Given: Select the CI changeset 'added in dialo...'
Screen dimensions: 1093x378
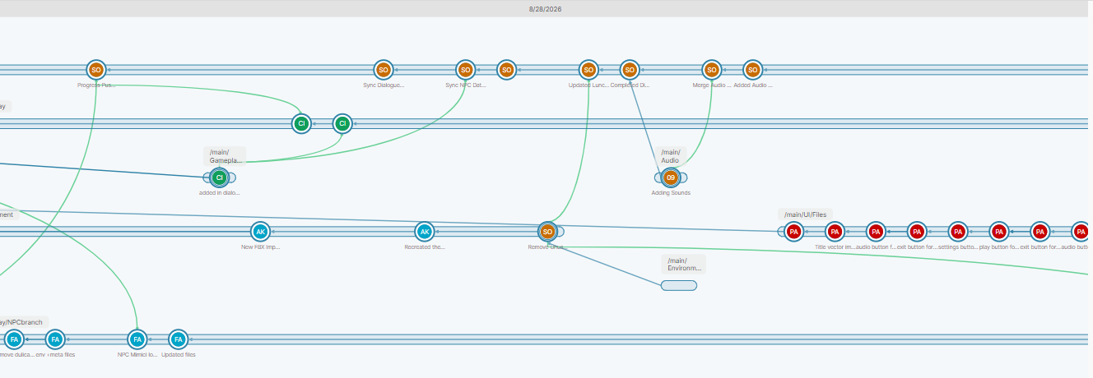Looking at the screenshot, I should point(219,177).
